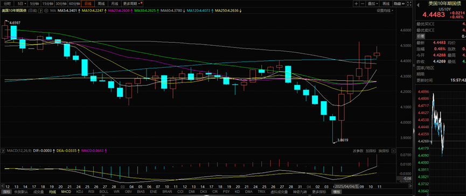Switch to the 周线 weekly tab
The height and width of the screenshot is (196, 466).
pyautogui.click(x=102, y=4)
